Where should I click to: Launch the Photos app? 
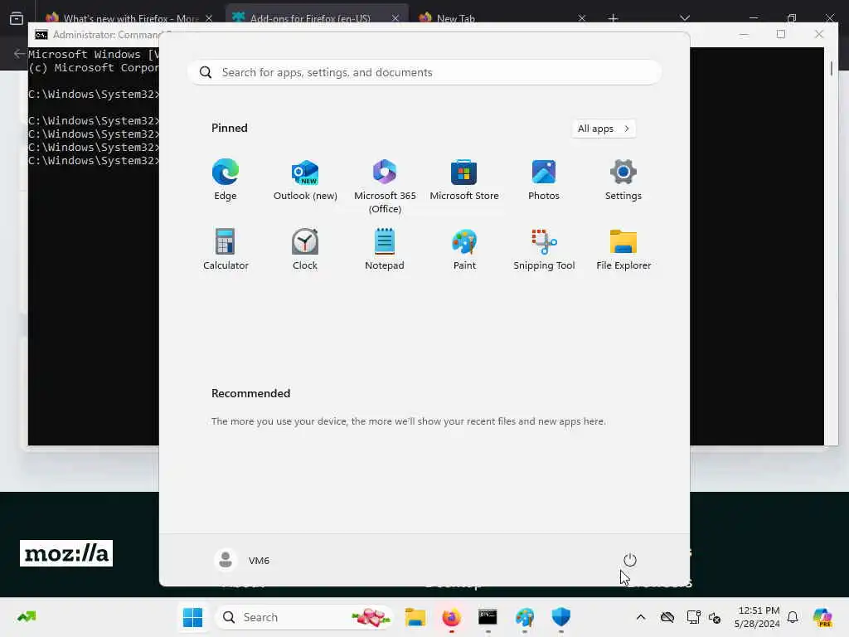click(544, 180)
